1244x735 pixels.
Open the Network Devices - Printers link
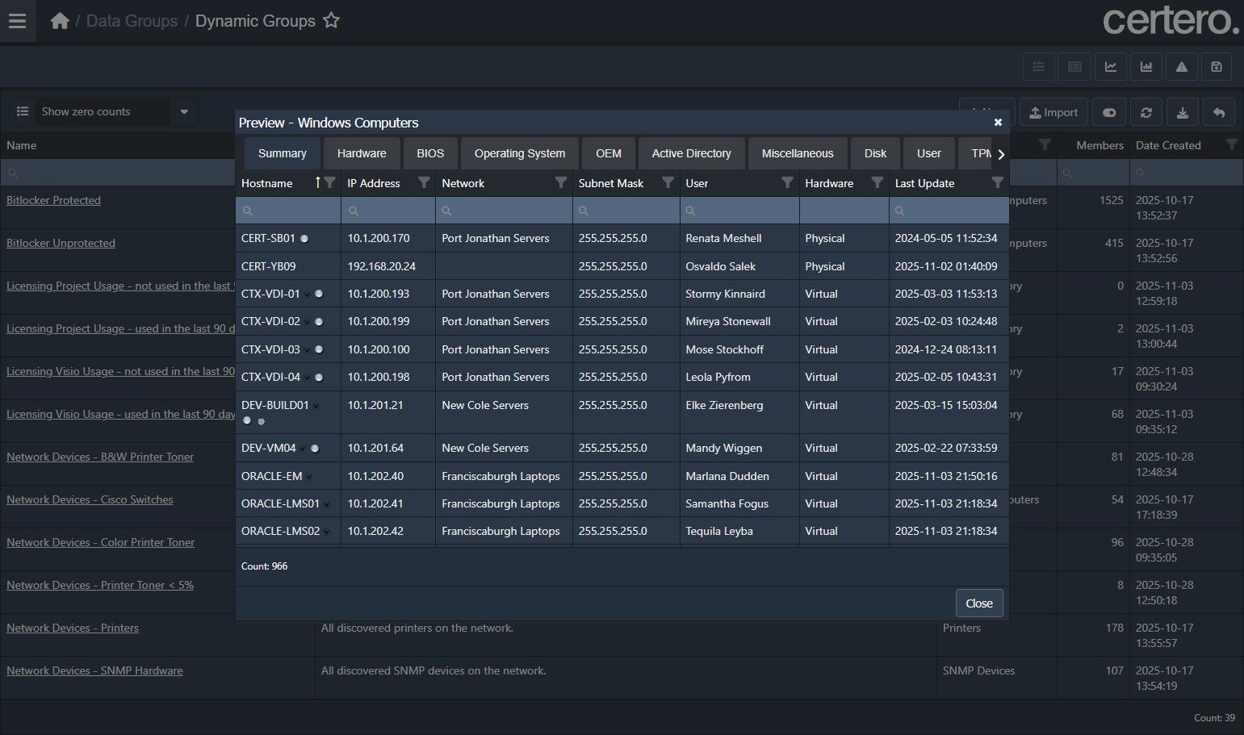(73, 628)
